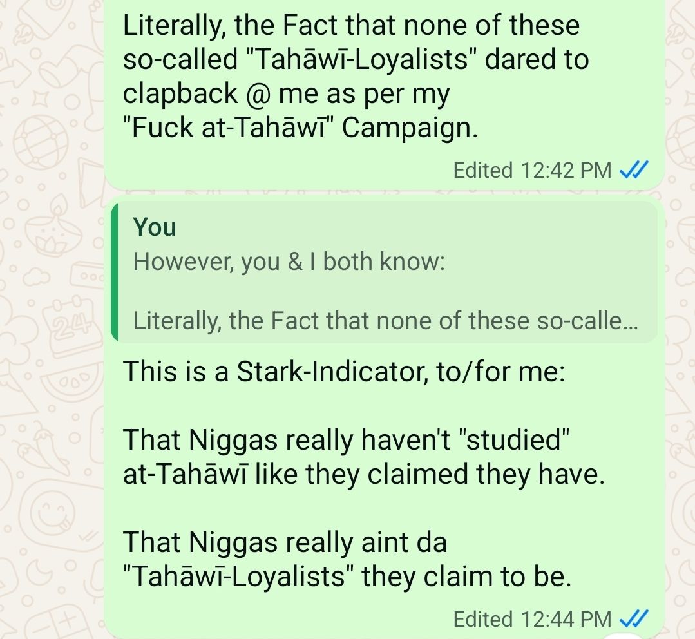
Task: Tap the blue read-receipt checkmarks at 12:42 PM
Action: pyautogui.click(x=634, y=169)
